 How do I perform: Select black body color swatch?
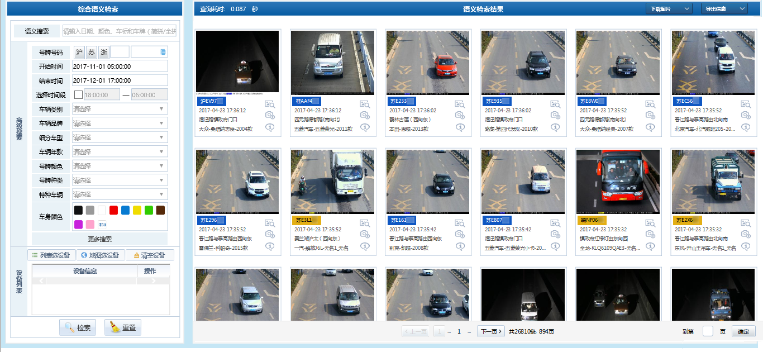[78, 210]
